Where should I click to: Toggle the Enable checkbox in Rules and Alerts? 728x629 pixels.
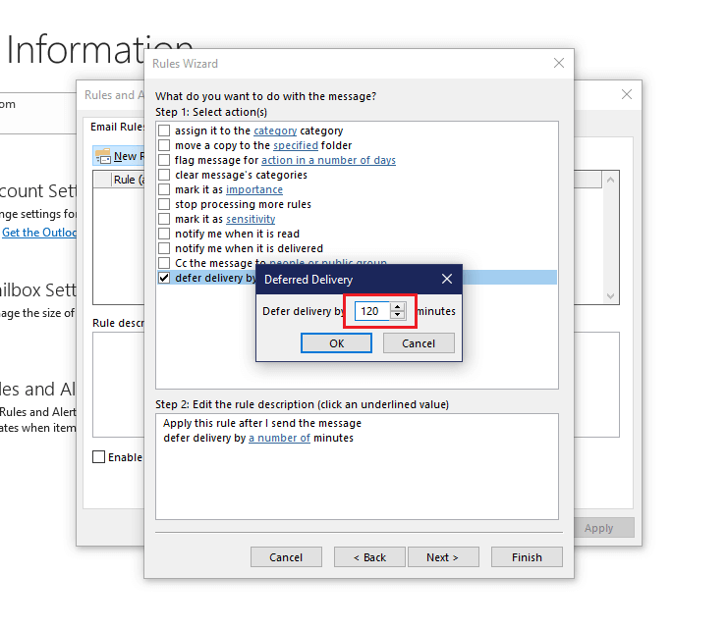tap(98, 457)
